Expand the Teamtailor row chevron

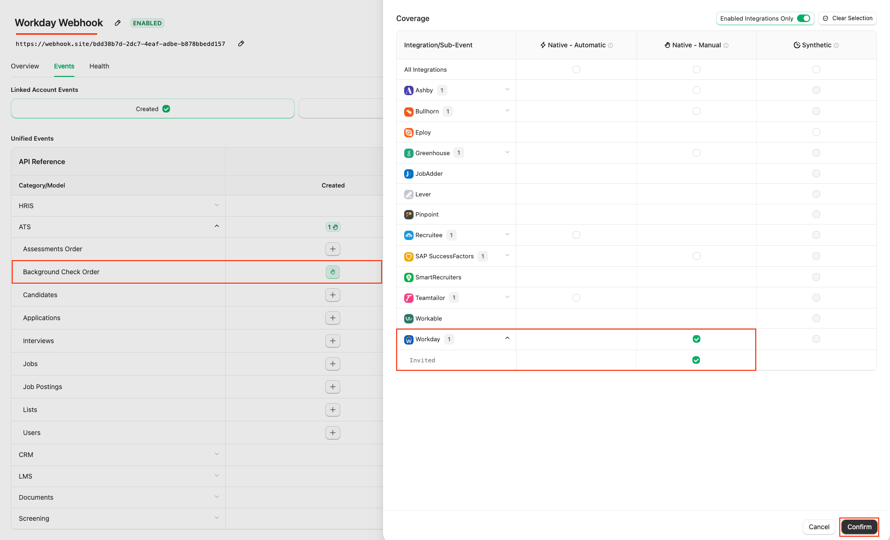507,297
